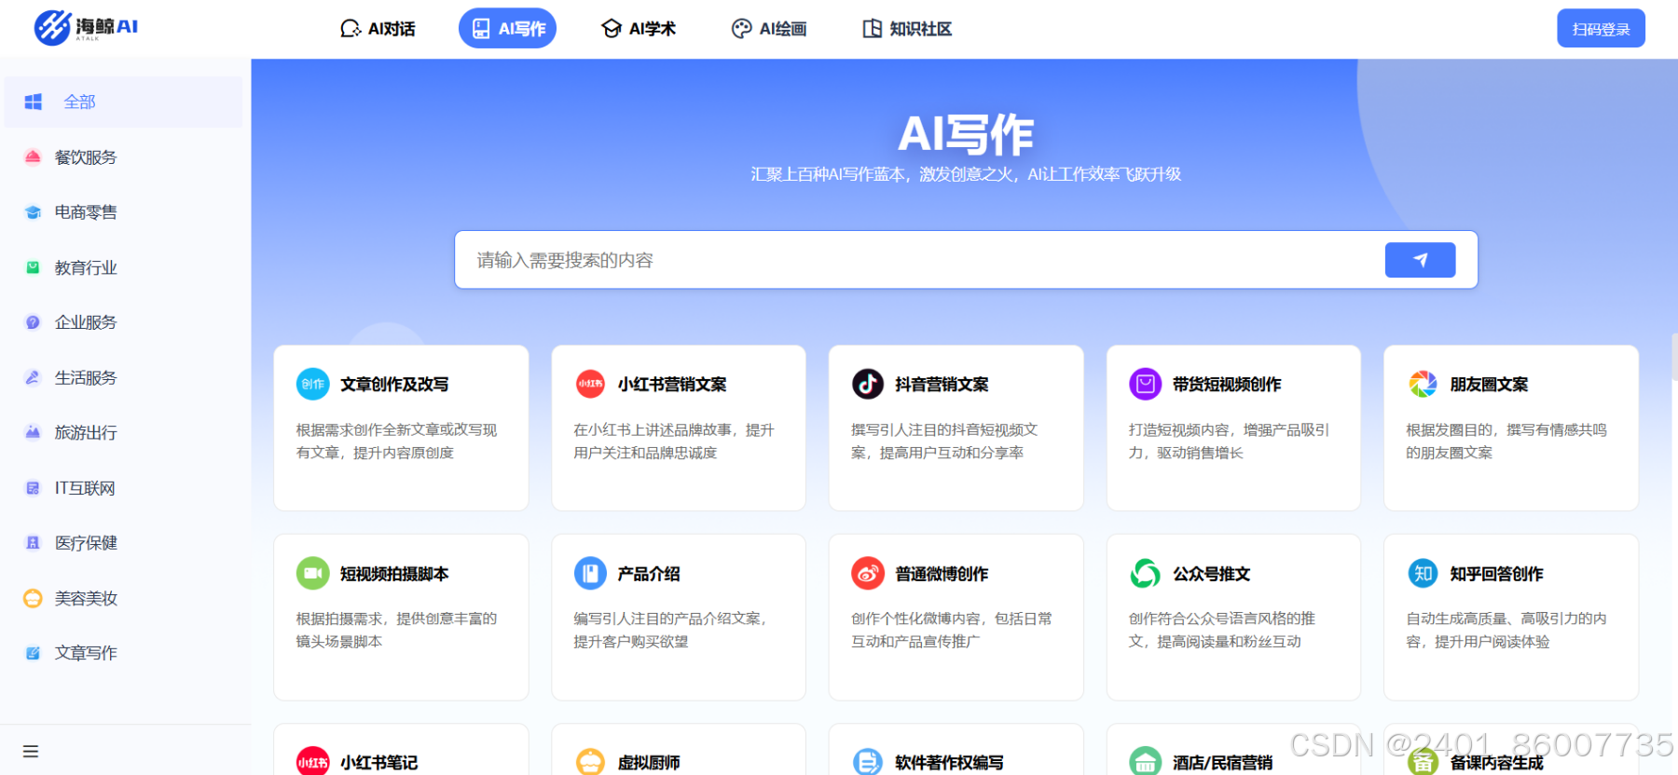Click the 带货短视频创作 purple icon
The image size is (1678, 775).
tap(1146, 384)
